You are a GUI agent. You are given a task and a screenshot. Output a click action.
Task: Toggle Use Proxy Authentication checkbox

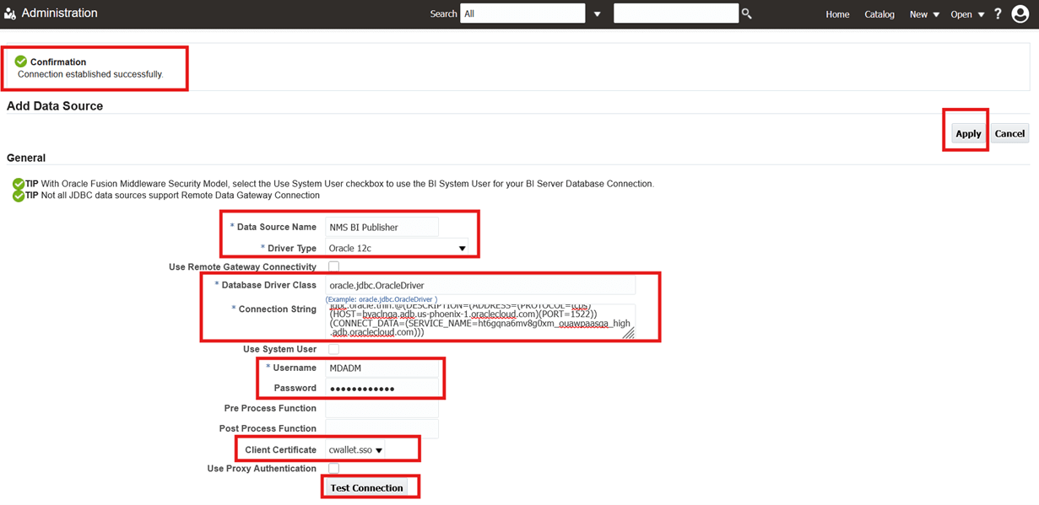tap(334, 468)
